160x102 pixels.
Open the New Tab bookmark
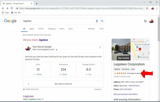(x=16, y=13)
